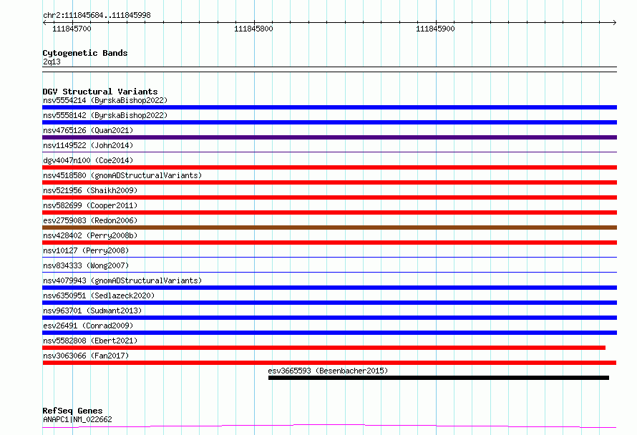Viewport: 637px width, 435px height.
Task: Select nsv5582808 (Ebert2021) label
Action: point(90,341)
